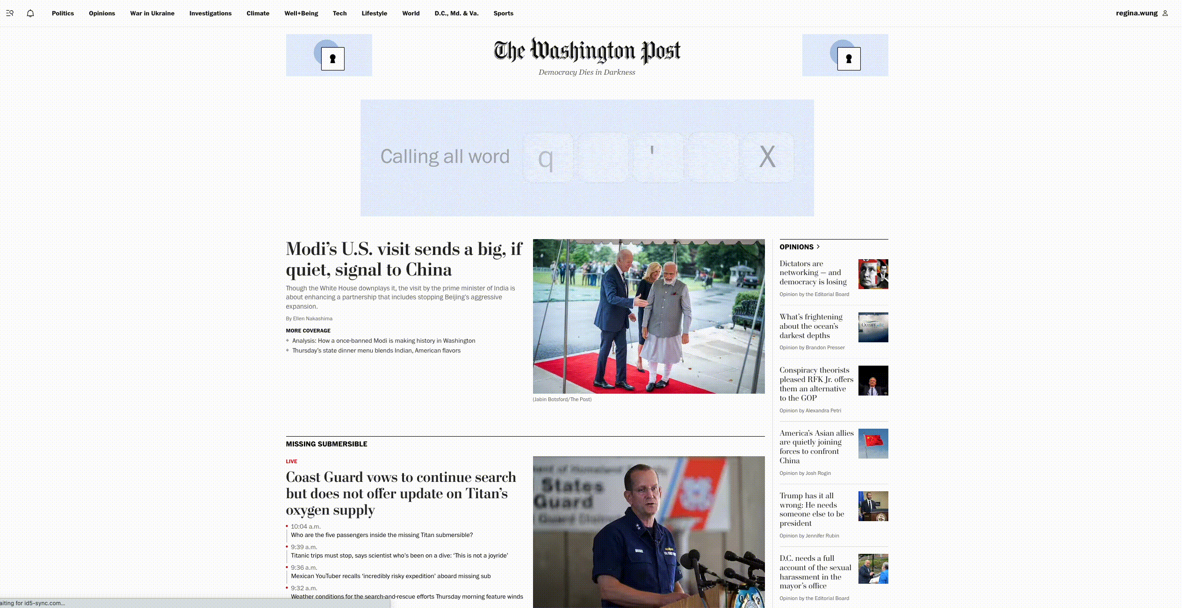This screenshot has width=1182, height=608.
Task: Click Opinion by Alexandra Petri byline
Action: pyautogui.click(x=810, y=410)
